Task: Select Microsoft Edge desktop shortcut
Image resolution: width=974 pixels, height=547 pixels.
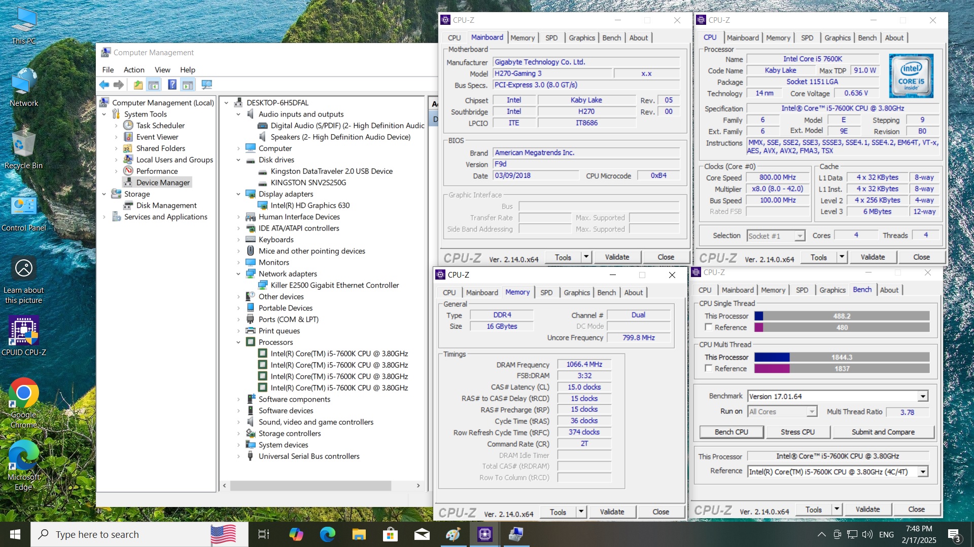Action: tap(24, 465)
